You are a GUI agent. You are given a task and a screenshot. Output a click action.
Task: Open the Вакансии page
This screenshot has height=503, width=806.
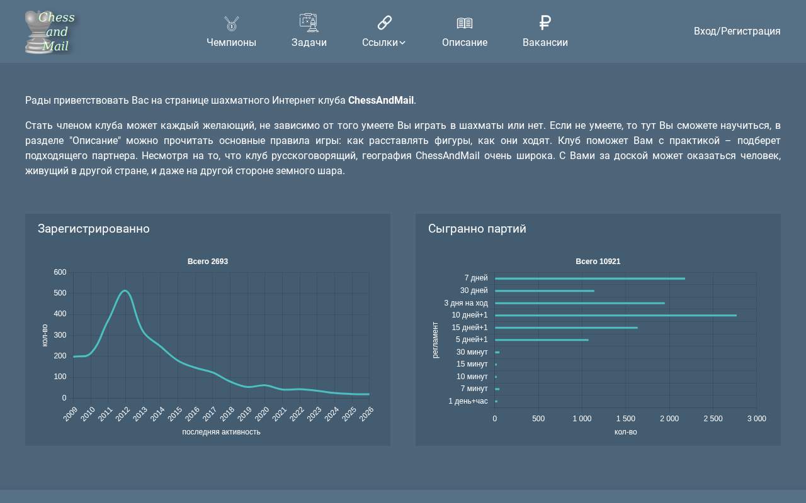click(x=545, y=43)
